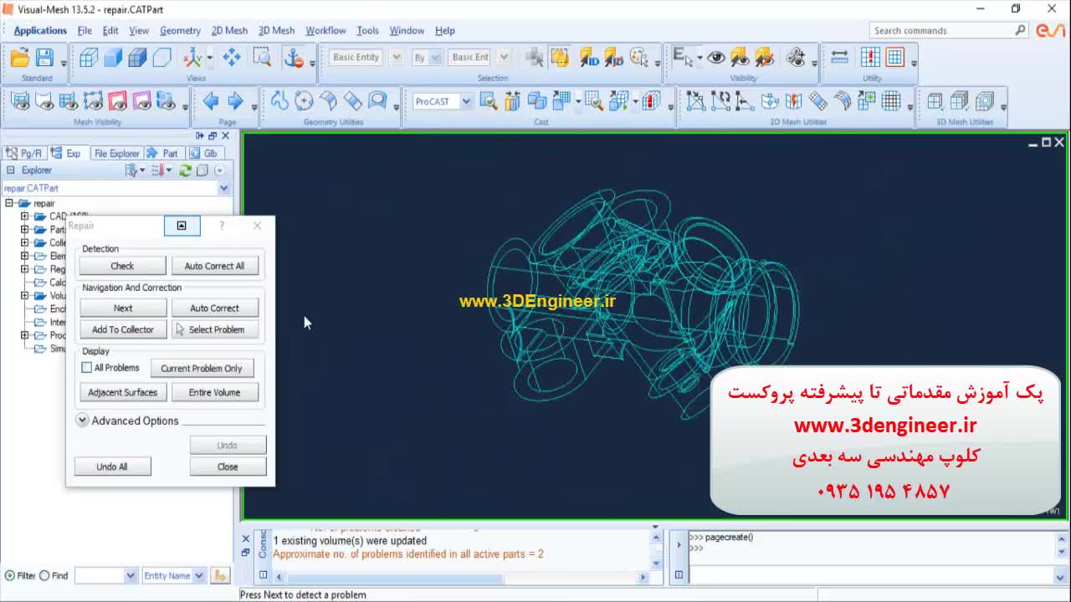
Task: Expand Advanced Options in Repair dialog
Action: pos(82,421)
